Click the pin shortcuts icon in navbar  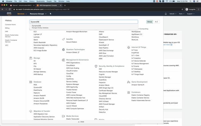(50, 14)
